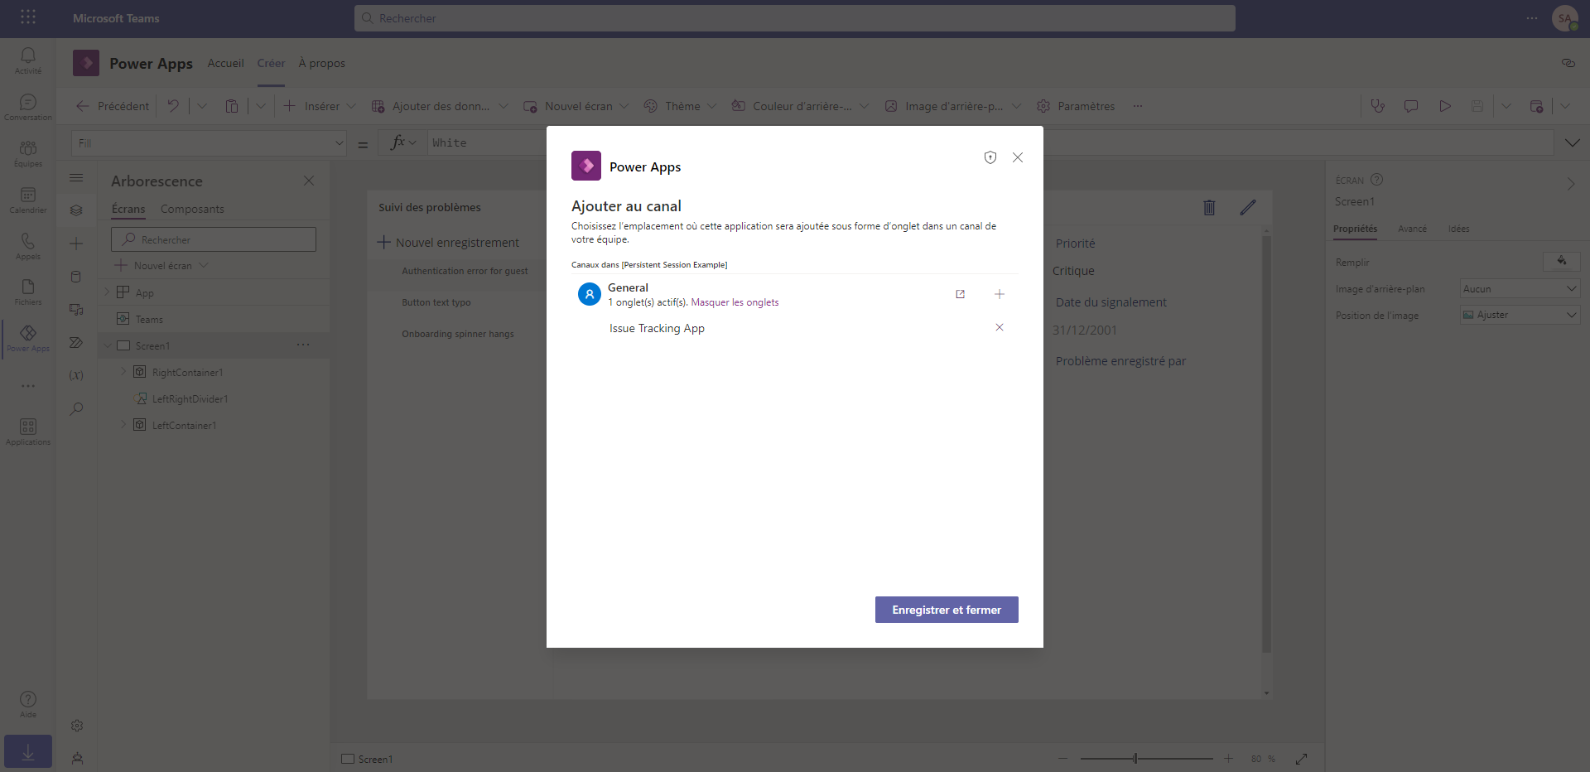Switch to Avancé properties tab

(x=1412, y=229)
